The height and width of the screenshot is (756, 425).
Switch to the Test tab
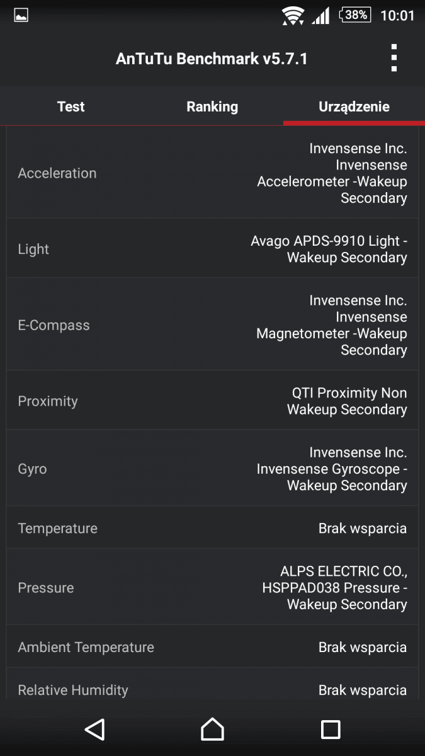(71, 106)
